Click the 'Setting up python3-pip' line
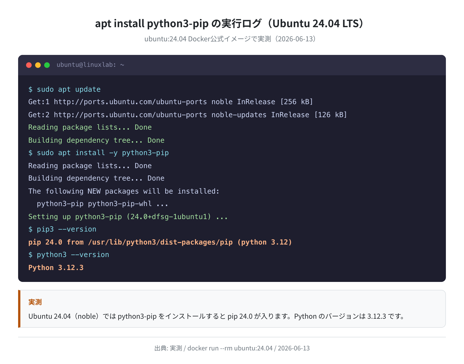The image size is (464, 364). click(128, 217)
